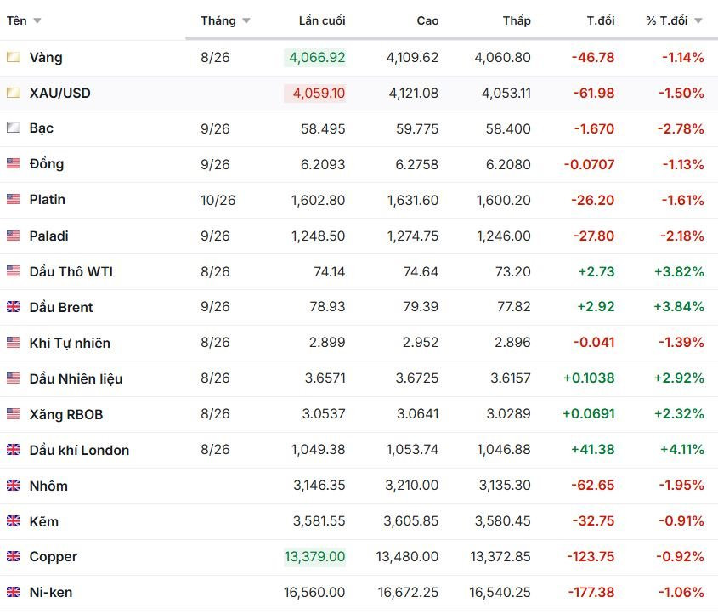This screenshot has height=614, width=718.
Task: Click the red highlighted price 4,059.10
Action: pyautogui.click(x=315, y=94)
